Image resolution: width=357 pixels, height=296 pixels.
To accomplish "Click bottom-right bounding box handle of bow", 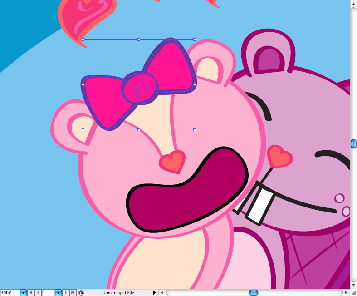I will [x=195, y=130].
